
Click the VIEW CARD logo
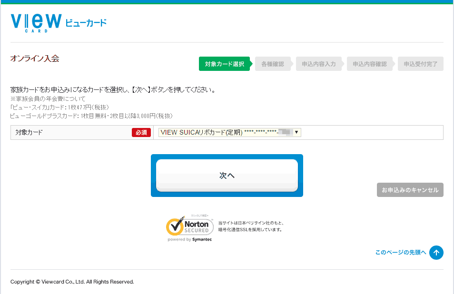(36, 22)
